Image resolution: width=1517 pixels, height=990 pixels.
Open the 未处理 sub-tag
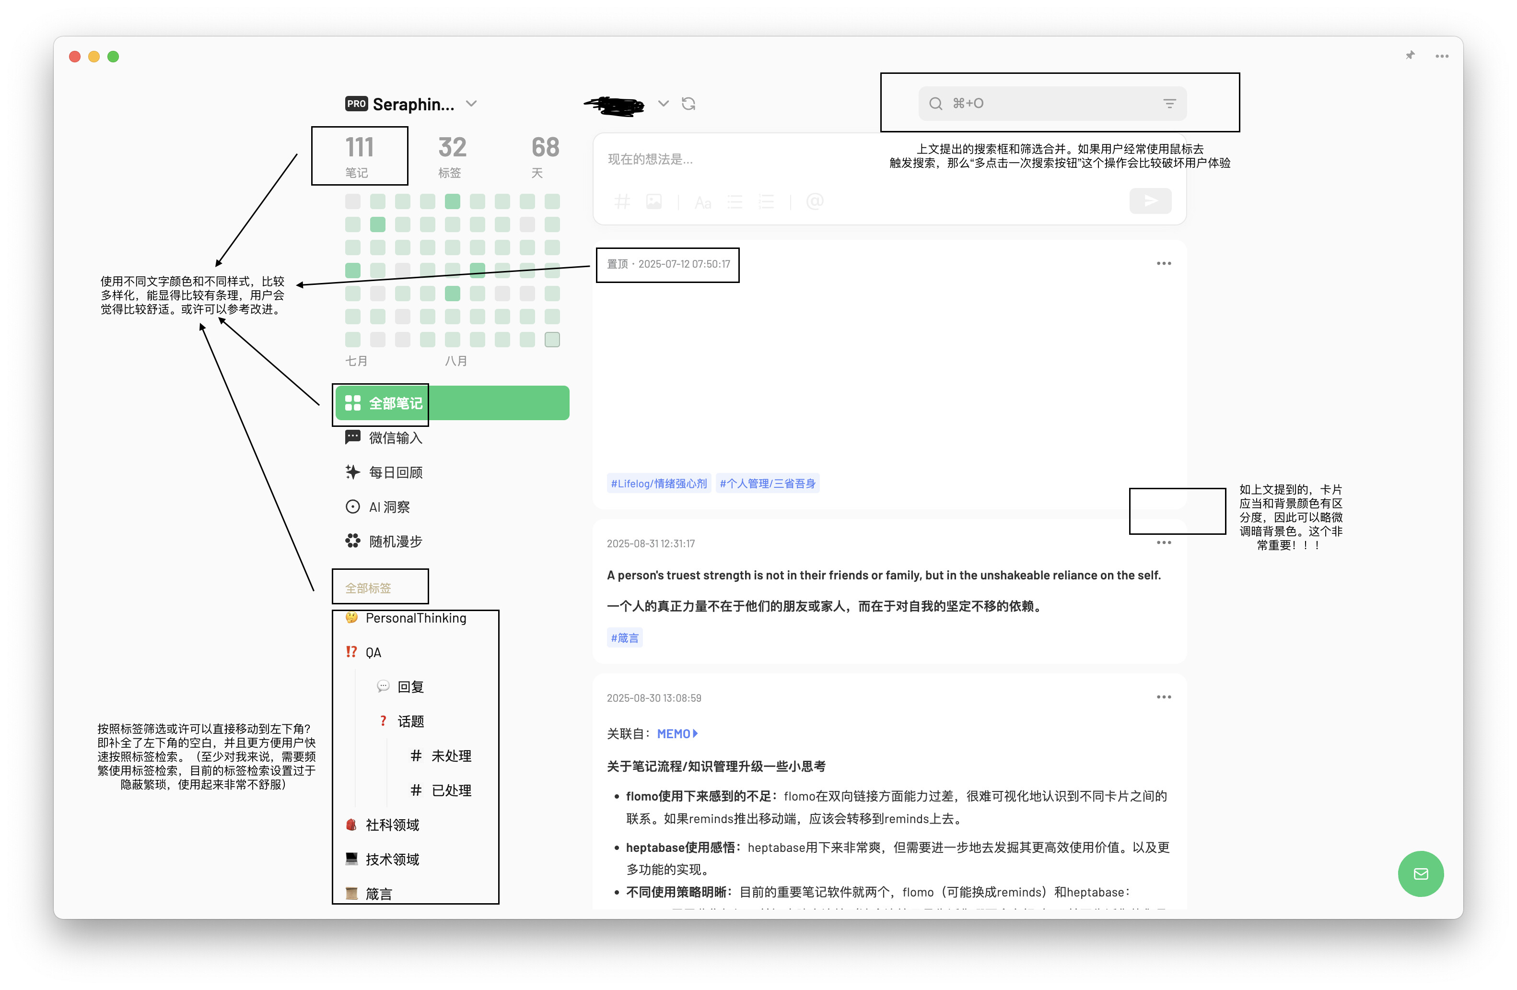(x=451, y=755)
